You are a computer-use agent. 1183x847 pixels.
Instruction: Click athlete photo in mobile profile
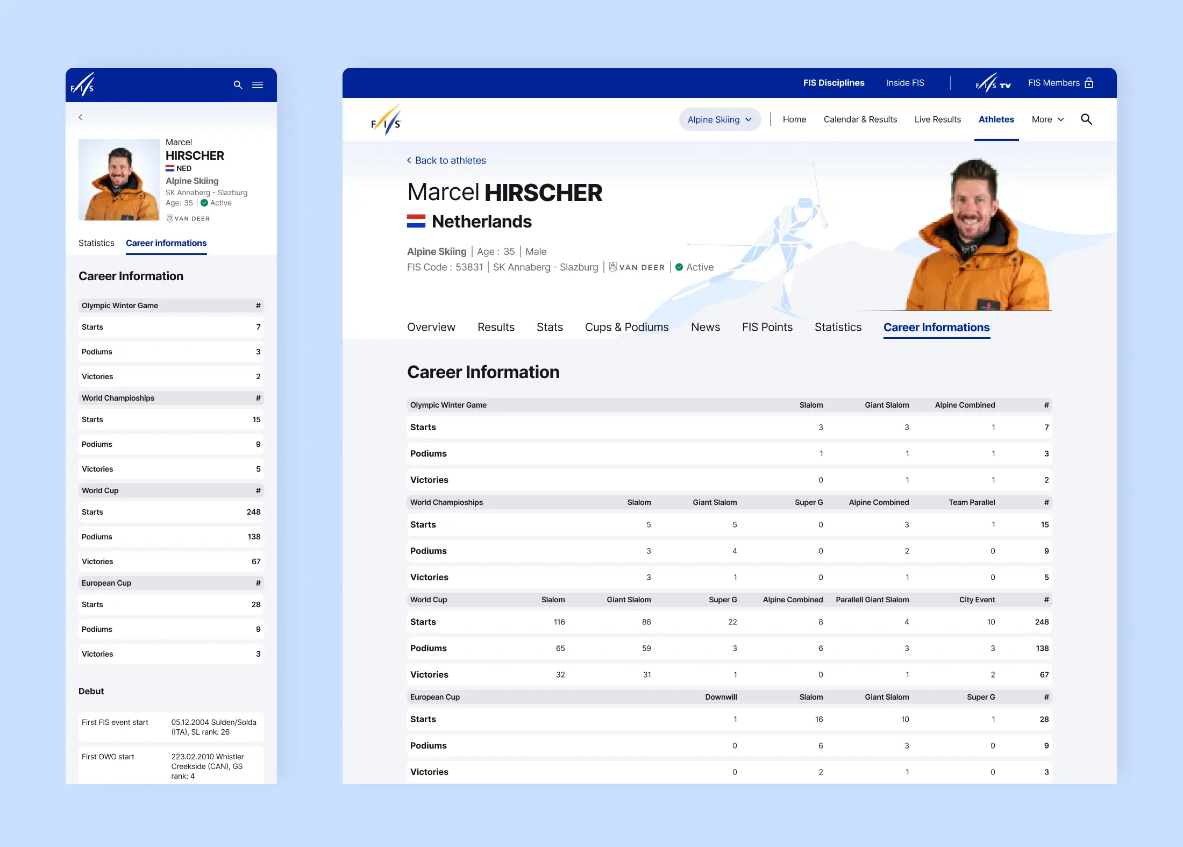click(x=119, y=180)
